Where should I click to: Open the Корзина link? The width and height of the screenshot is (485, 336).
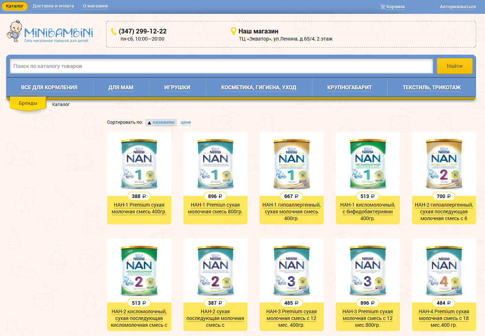tap(395, 7)
